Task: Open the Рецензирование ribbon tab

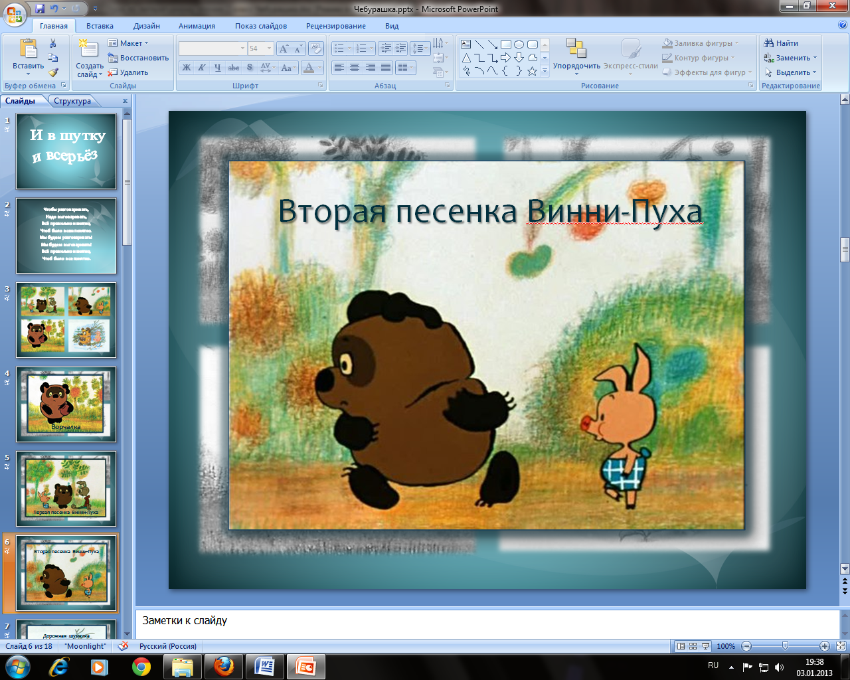Action: click(x=336, y=26)
